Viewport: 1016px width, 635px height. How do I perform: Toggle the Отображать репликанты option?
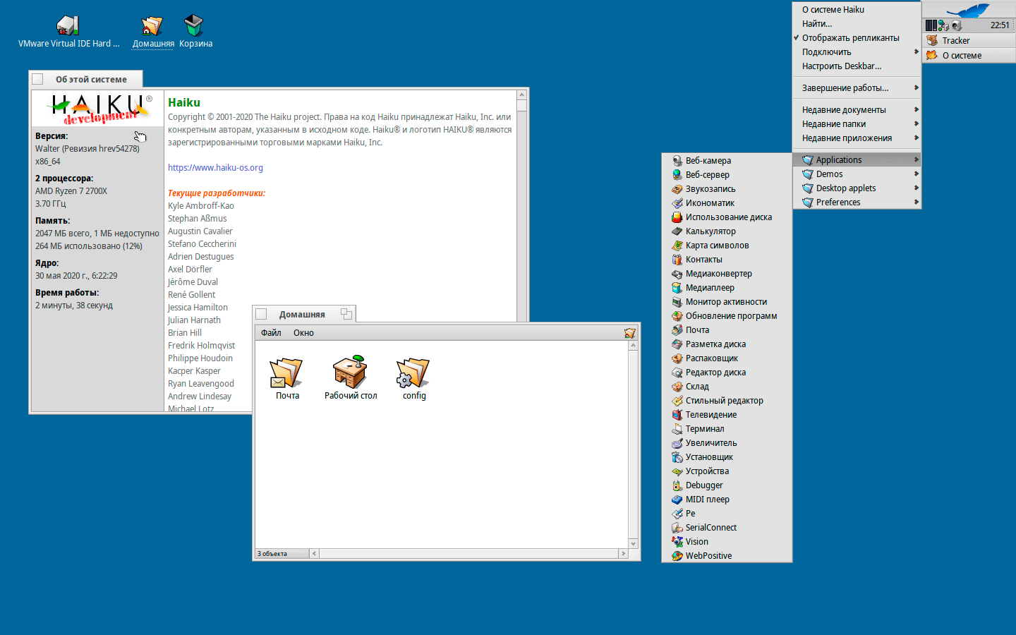point(857,38)
